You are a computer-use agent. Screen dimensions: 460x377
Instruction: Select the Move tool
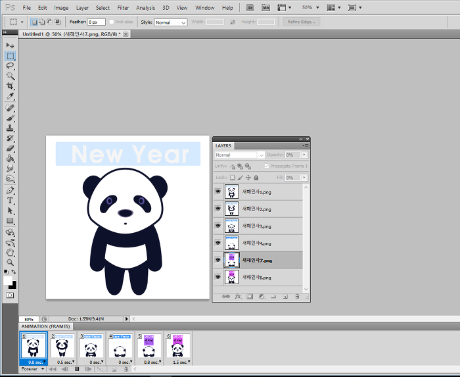click(x=10, y=45)
